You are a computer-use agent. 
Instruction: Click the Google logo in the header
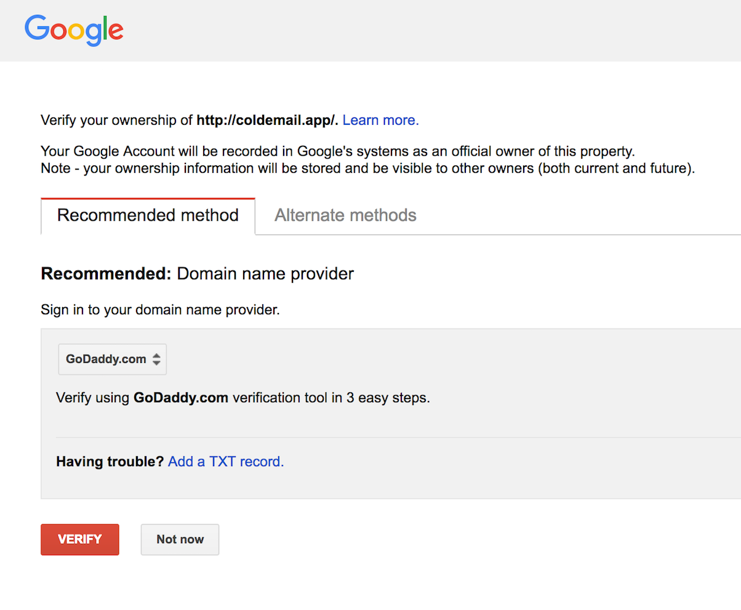click(x=74, y=30)
